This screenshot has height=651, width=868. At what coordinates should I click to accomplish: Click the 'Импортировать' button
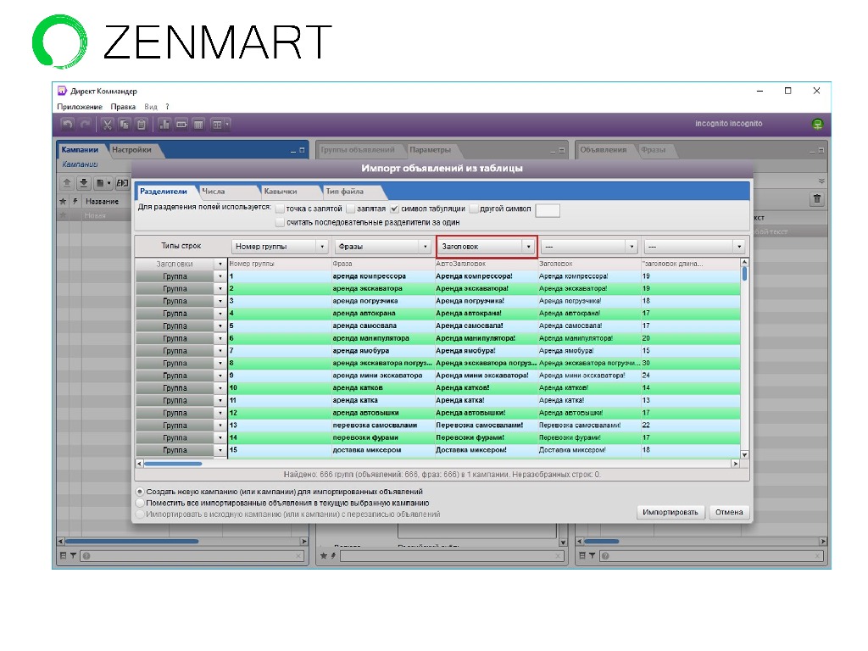pyautogui.click(x=670, y=512)
